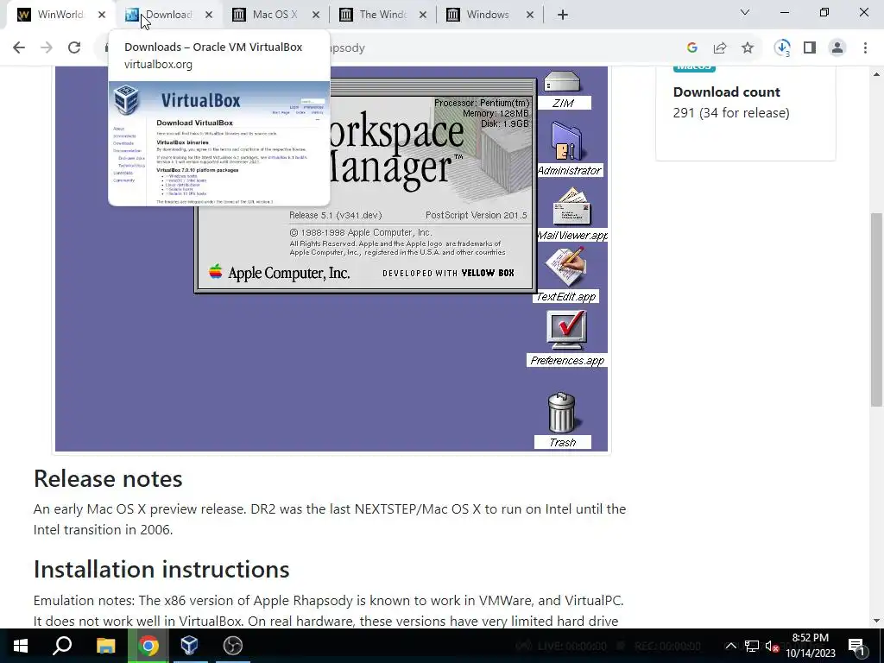Click the Rhapsody desktop screenshot image
Viewport: 884px width, 663px height.
(x=331, y=259)
